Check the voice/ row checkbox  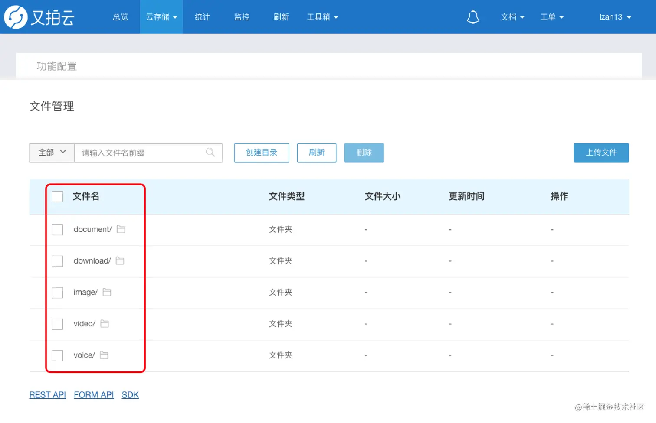57,355
